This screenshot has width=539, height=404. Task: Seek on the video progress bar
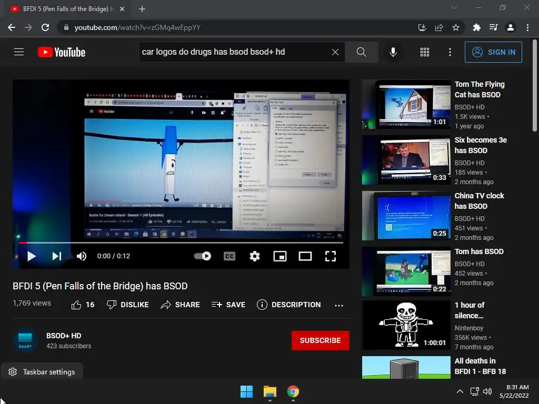tap(181, 243)
